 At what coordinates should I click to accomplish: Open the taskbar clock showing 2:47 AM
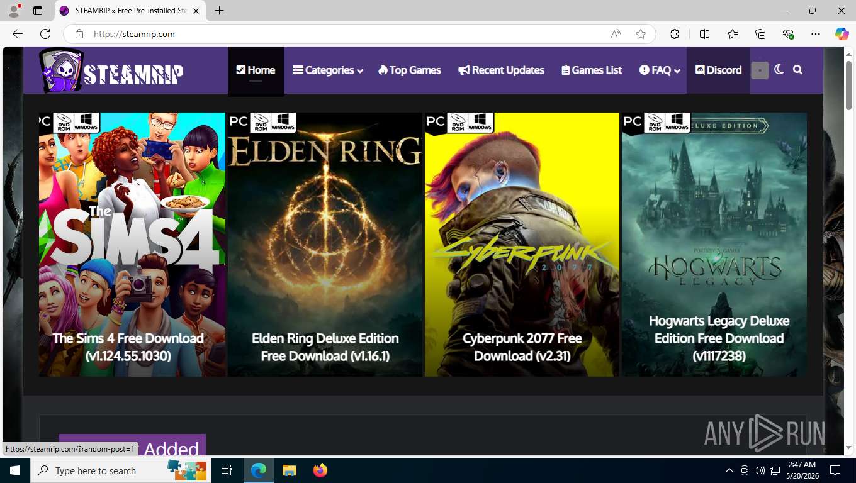click(802, 470)
